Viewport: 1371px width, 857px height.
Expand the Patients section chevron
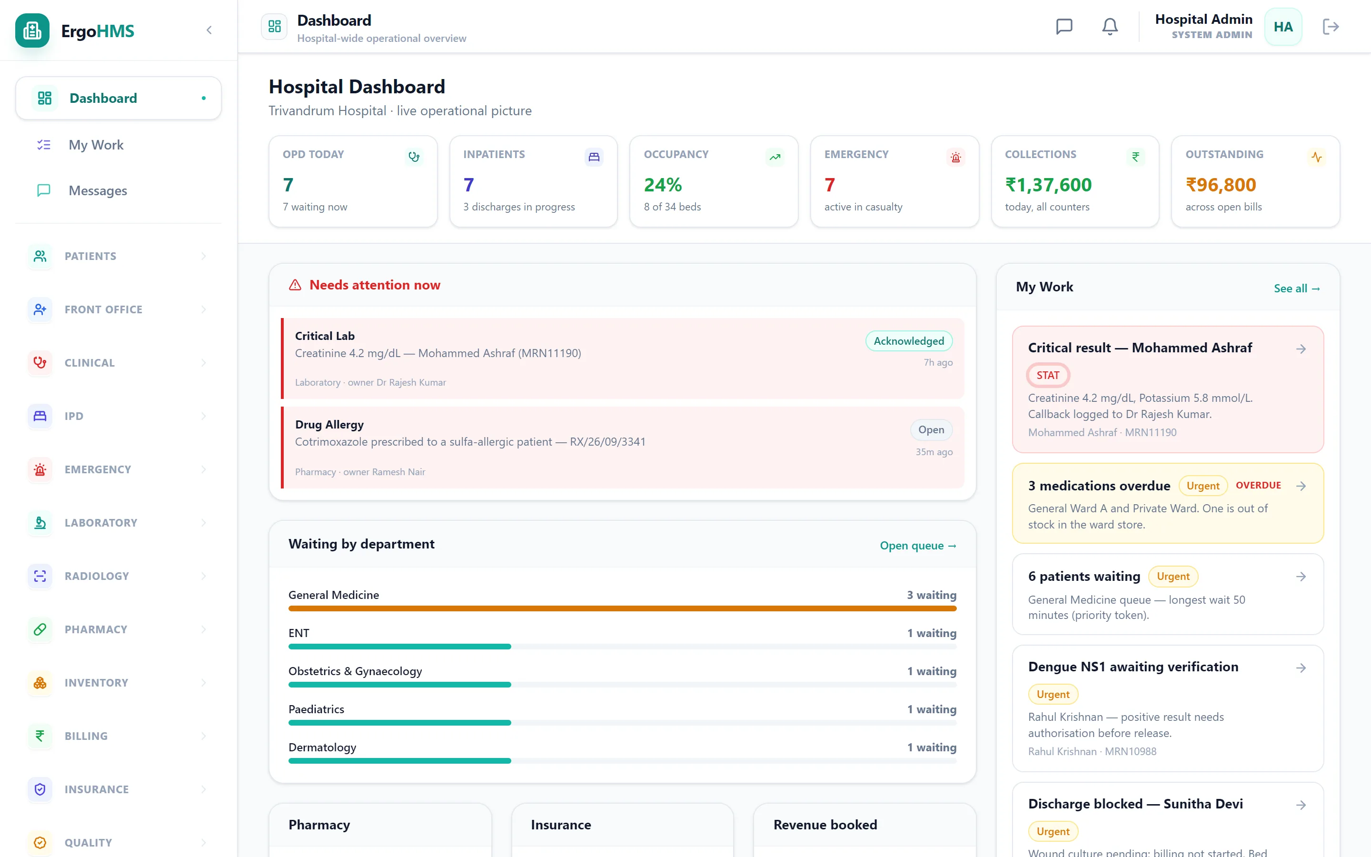point(203,256)
